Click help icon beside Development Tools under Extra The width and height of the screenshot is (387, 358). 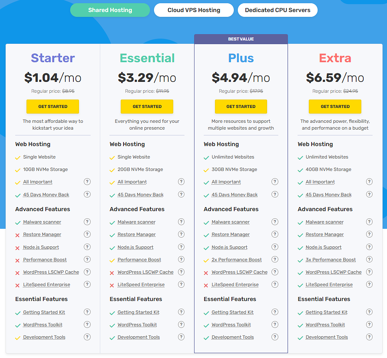pyautogui.click(x=369, y=337)
